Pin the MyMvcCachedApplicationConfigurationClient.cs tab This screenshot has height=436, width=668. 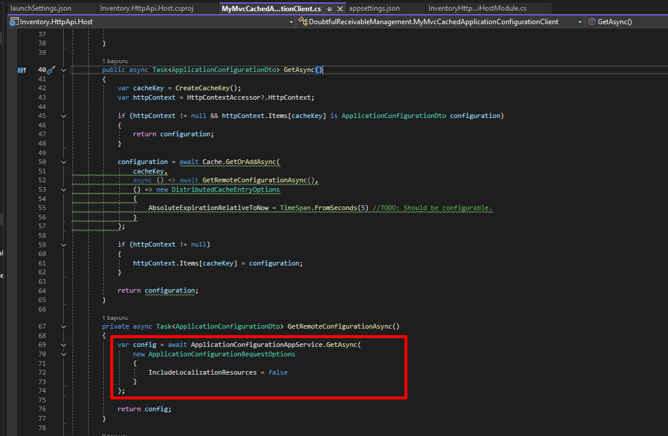[x=329, y=9]
